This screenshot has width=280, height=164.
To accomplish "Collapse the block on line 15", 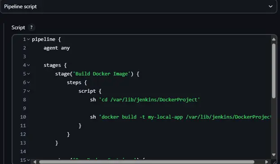I will [x=28, y=160].
